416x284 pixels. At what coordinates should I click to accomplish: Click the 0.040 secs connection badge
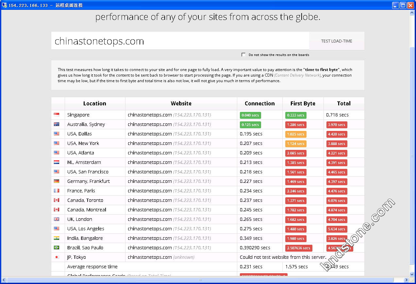pos(250,115)
